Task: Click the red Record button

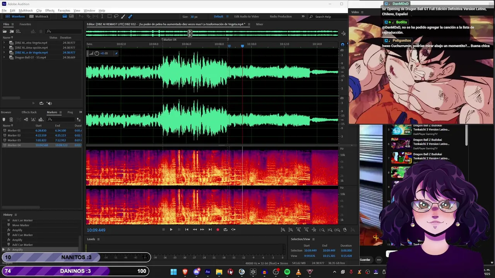Action: click(218, 230)
